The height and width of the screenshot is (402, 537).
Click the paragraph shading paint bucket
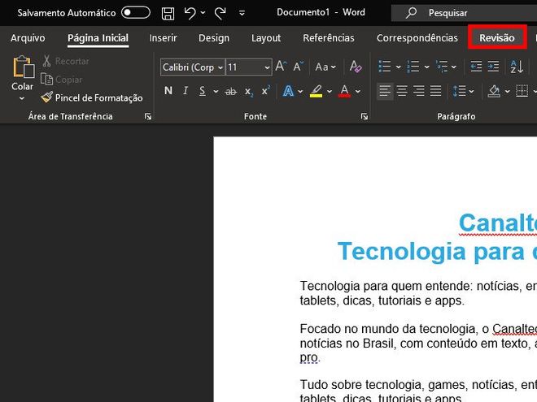point(494,91)
